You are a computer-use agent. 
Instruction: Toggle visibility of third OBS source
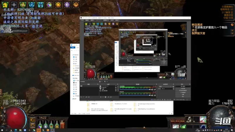116,89
